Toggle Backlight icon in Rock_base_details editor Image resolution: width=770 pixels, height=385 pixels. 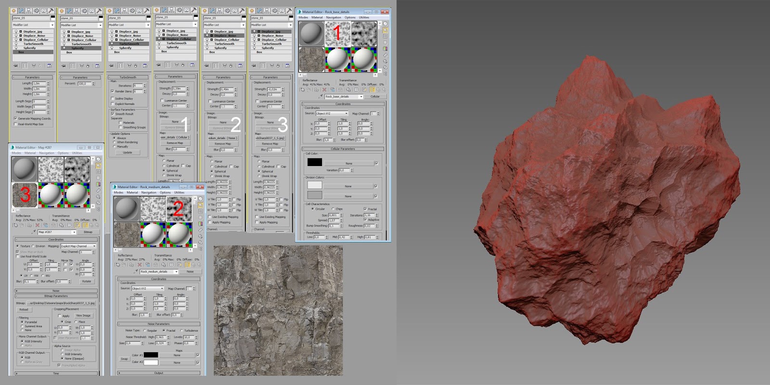(x=385, y=30)
